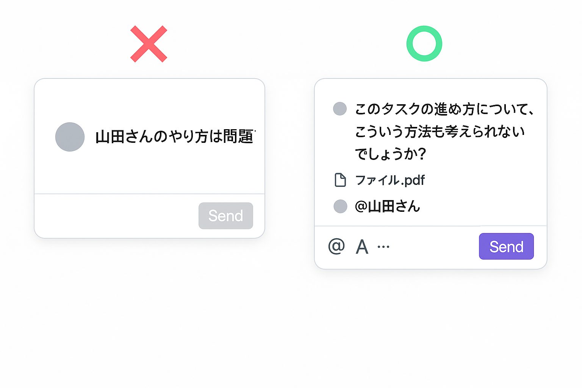Open the three-dots more options

tap(383, 247)
